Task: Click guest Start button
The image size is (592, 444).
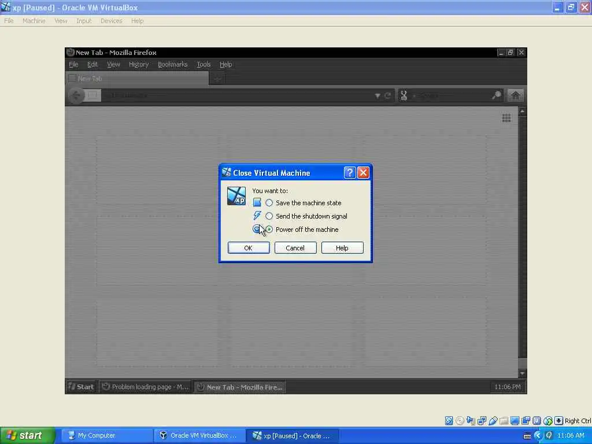Action: (81, 387)
